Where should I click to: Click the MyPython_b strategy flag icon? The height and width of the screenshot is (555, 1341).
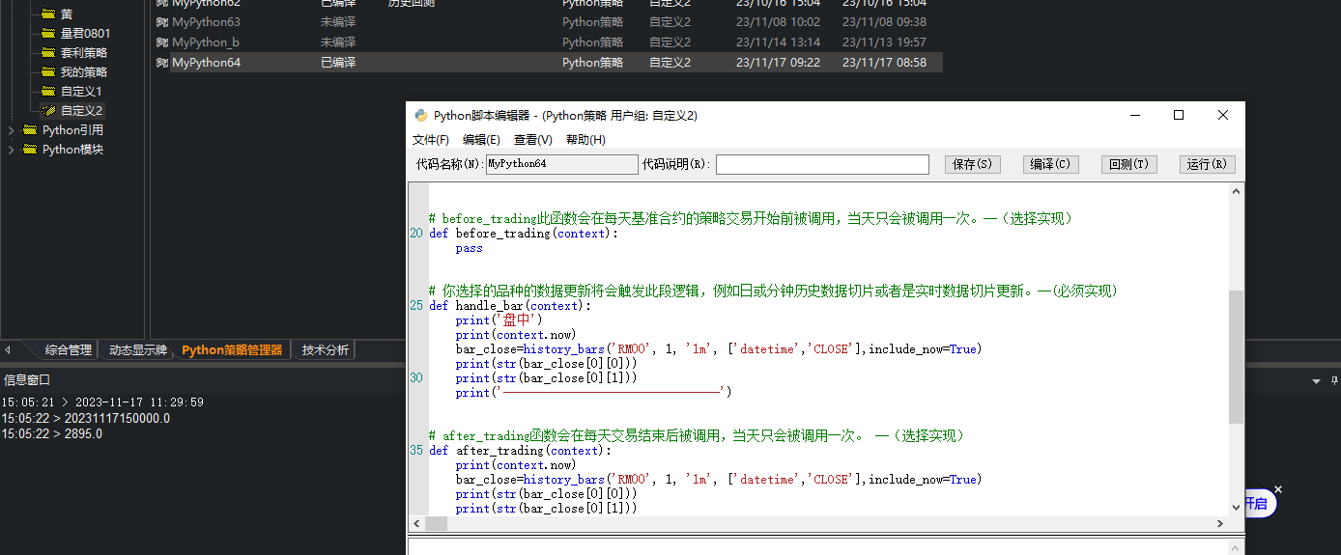[x=162, y=42]
